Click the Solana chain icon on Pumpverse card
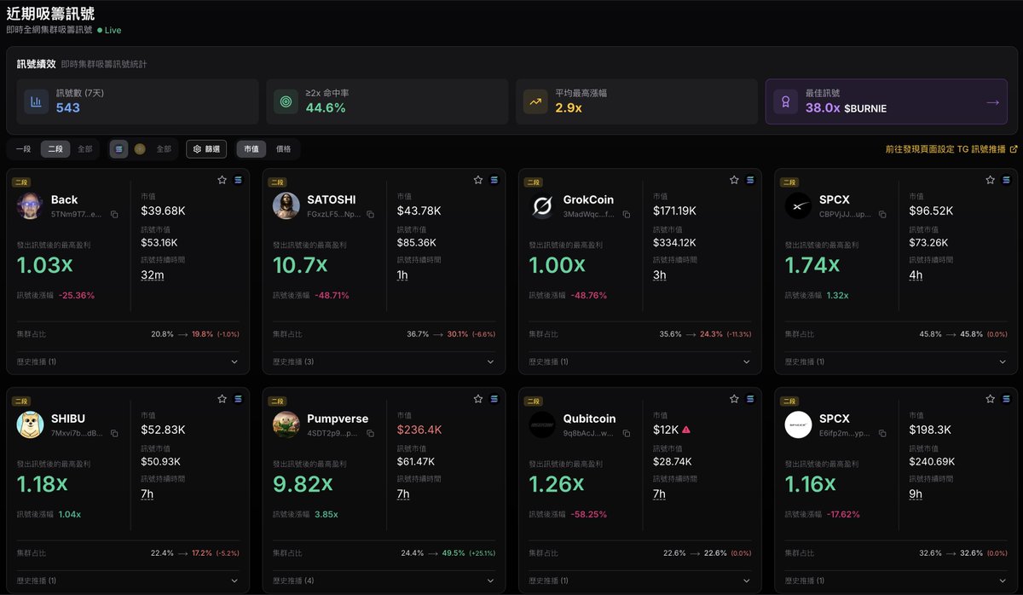The height and width of the screenshot is (595, 1023). [494, 399]
